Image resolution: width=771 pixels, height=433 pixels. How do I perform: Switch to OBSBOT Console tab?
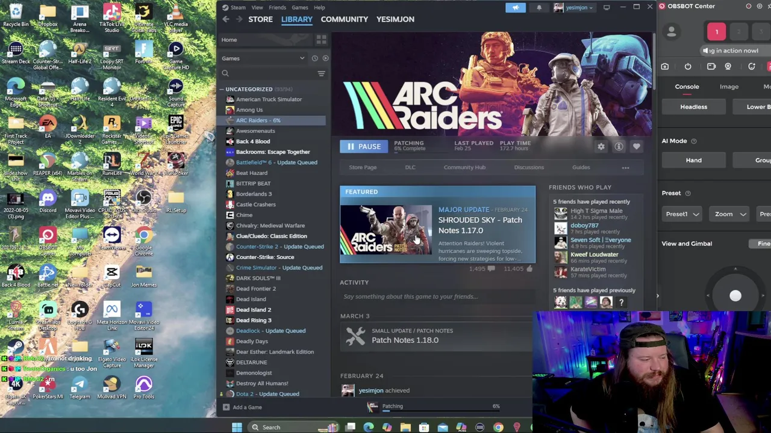(x=687, y=87)
